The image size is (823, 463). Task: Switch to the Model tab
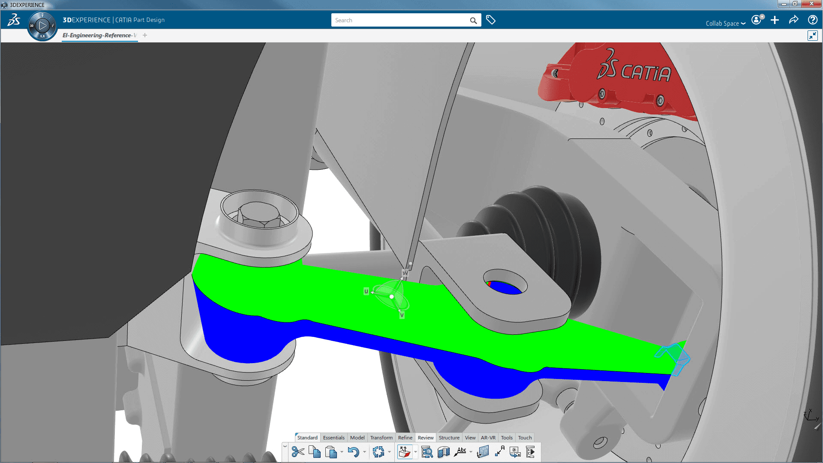(357, 438)
